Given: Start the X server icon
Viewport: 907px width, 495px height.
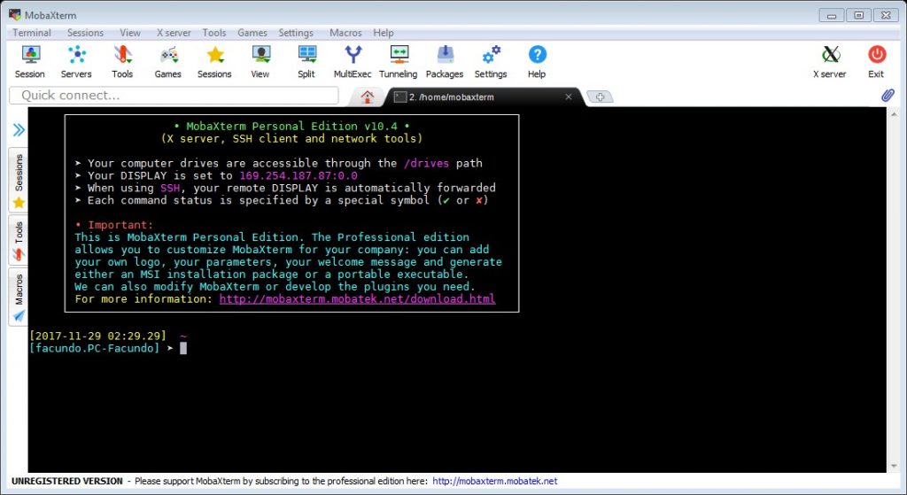Looking at the screenshot, I should pos(830,62).
